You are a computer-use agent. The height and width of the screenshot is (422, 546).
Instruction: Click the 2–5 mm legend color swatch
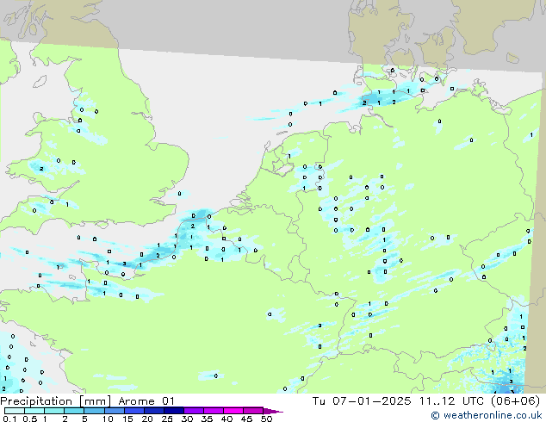(74, 411)
